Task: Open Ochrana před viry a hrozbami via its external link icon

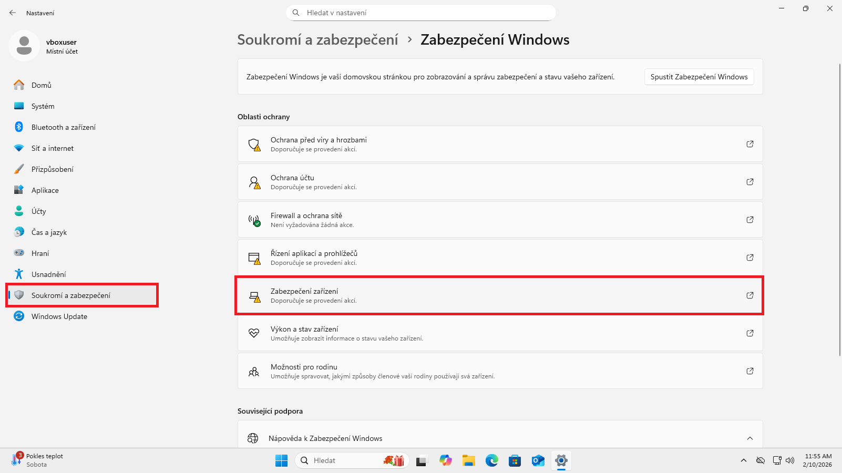Action: (x=750, y=143)
